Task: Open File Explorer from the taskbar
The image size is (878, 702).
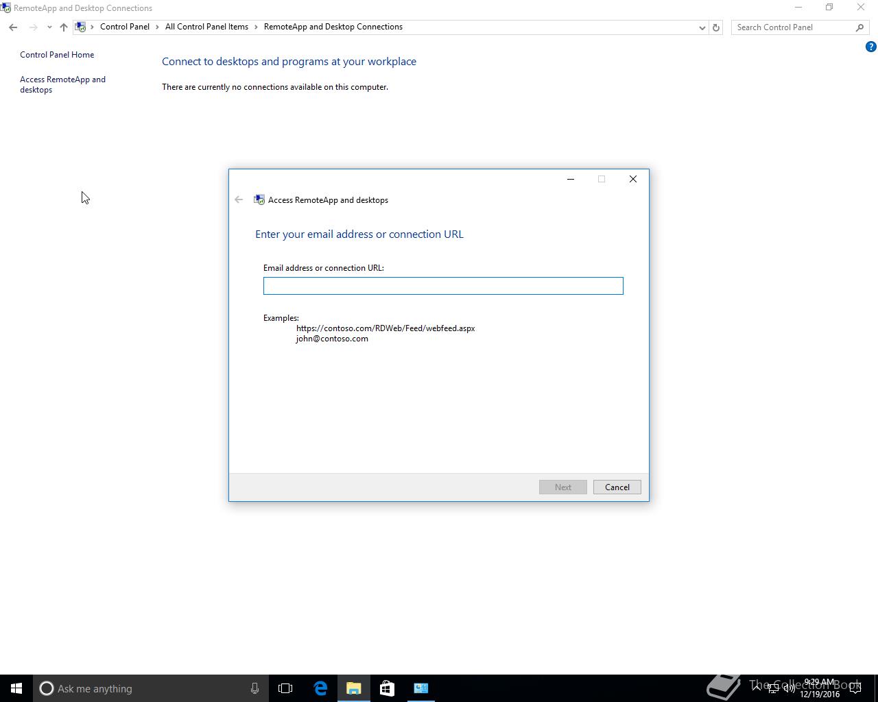Action: pos(354,688)
